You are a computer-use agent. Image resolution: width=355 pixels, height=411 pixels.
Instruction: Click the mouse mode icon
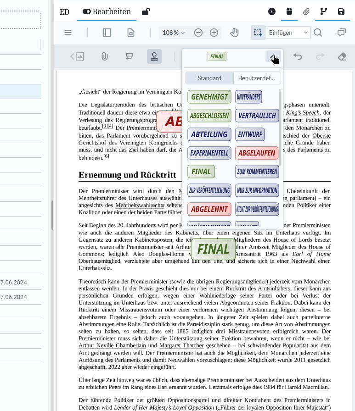click(289, 11)
